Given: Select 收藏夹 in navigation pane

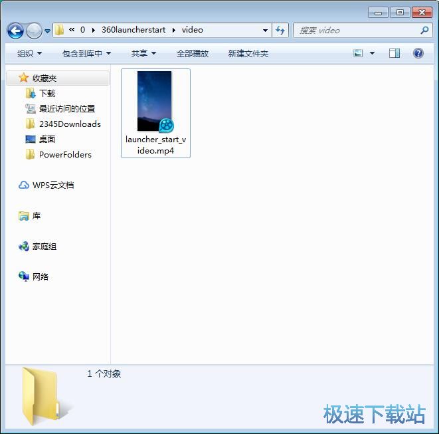Looking at the screenshot, I should click(x=58, y=78).
